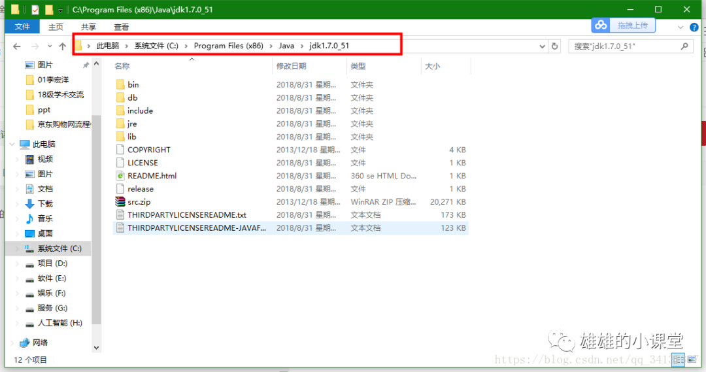This screenshot has height=372, width=706.
Task: Go forward with the forward arrow
Action: (x=35, y=46)
